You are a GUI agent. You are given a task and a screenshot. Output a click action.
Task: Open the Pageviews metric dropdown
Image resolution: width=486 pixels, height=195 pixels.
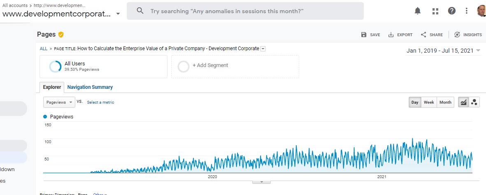tap(59, 102)
